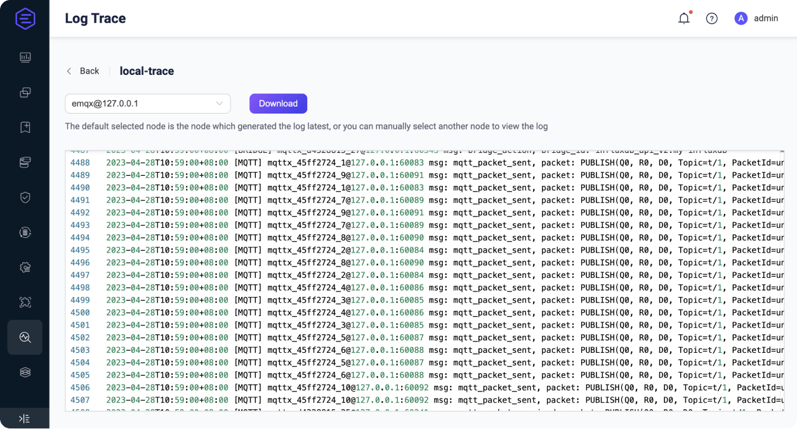Click log line number 4500
797x429 pixels.
80,312
